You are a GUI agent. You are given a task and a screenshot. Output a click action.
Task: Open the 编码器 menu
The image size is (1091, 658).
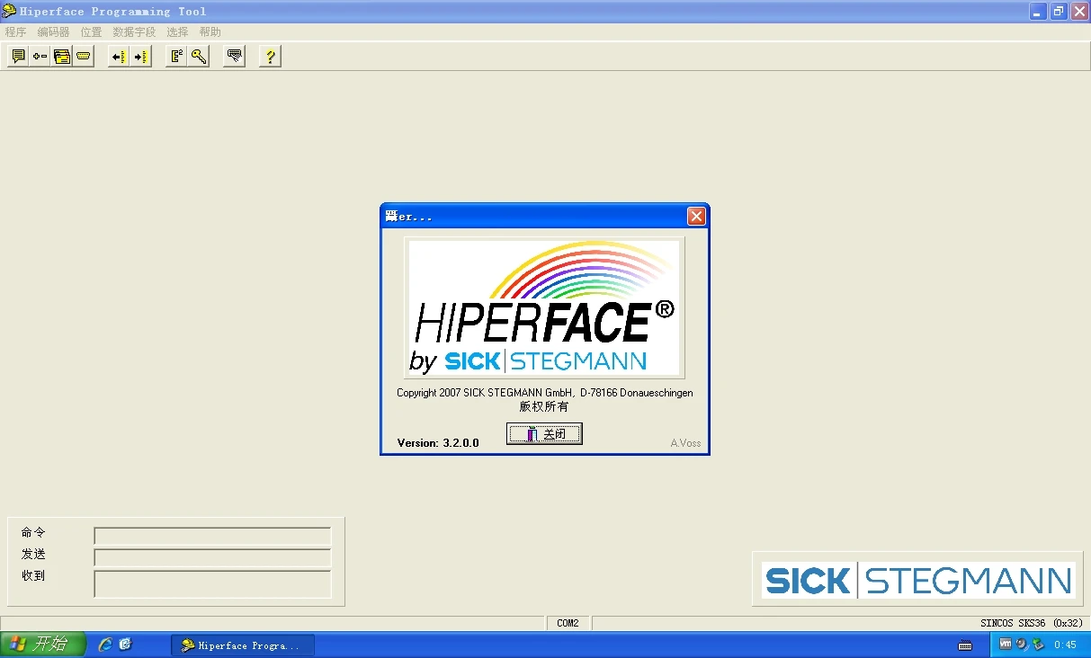(53, 32)
